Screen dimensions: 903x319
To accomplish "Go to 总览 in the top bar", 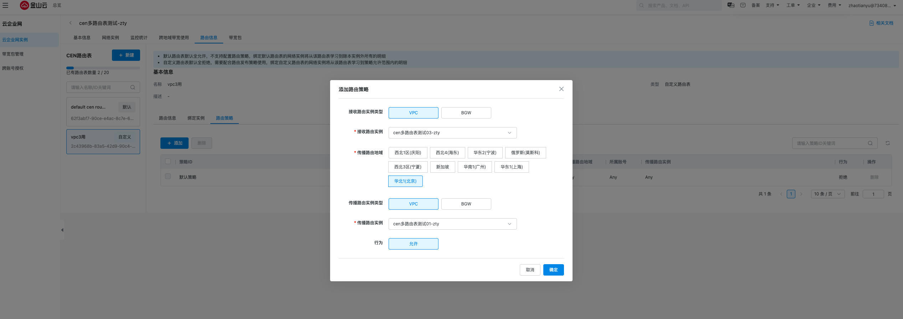I will click(57, 5).
